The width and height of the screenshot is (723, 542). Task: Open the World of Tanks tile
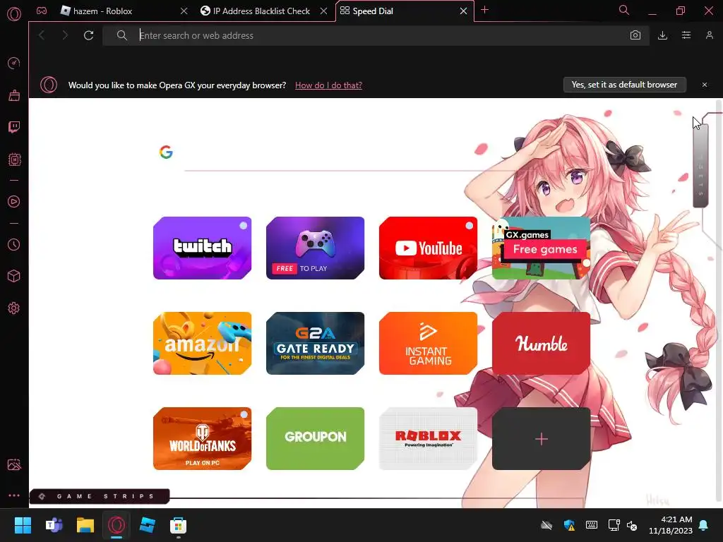coord(203,439)
